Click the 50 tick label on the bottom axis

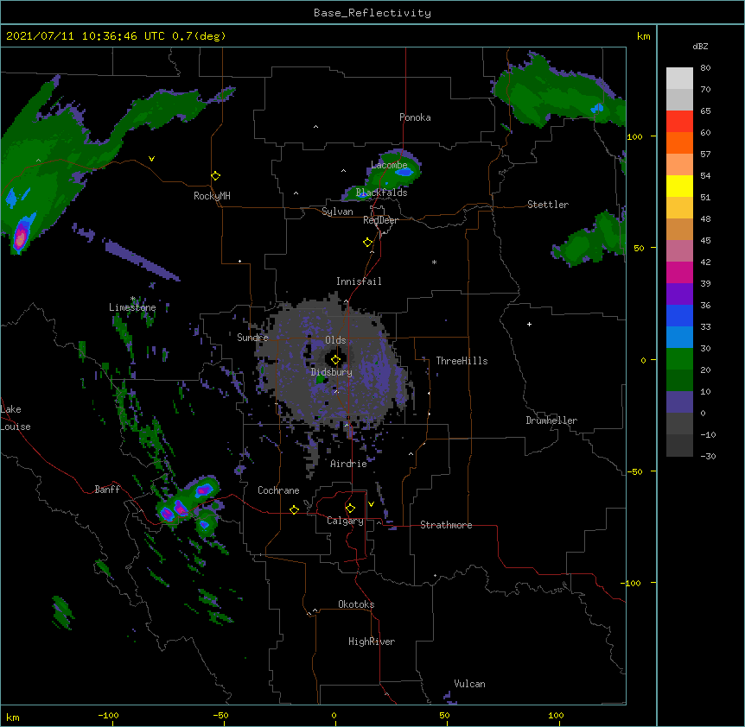click(x=445, y=715)
